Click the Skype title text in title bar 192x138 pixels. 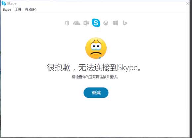(x=12, y=3)
